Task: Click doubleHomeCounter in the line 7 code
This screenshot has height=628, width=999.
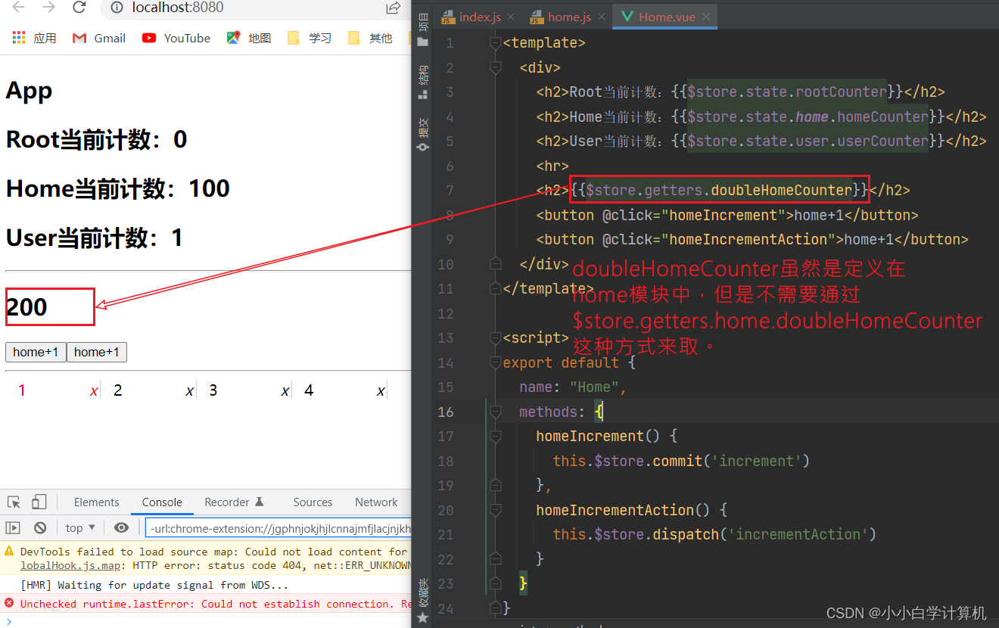Action: 781,190
